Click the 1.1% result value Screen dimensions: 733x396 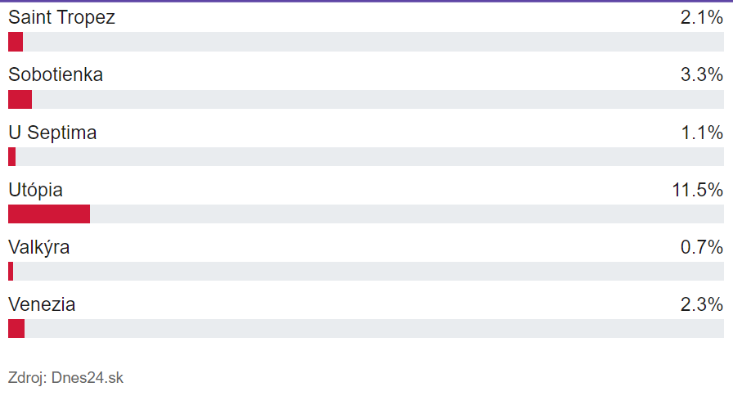coord(701,133)
